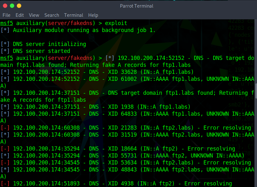Image resolution: width=257 pixels, height=187 pixels.
Task: Click the XID 53634 error line
Action: pyautogui.click(x=126, y=163)
